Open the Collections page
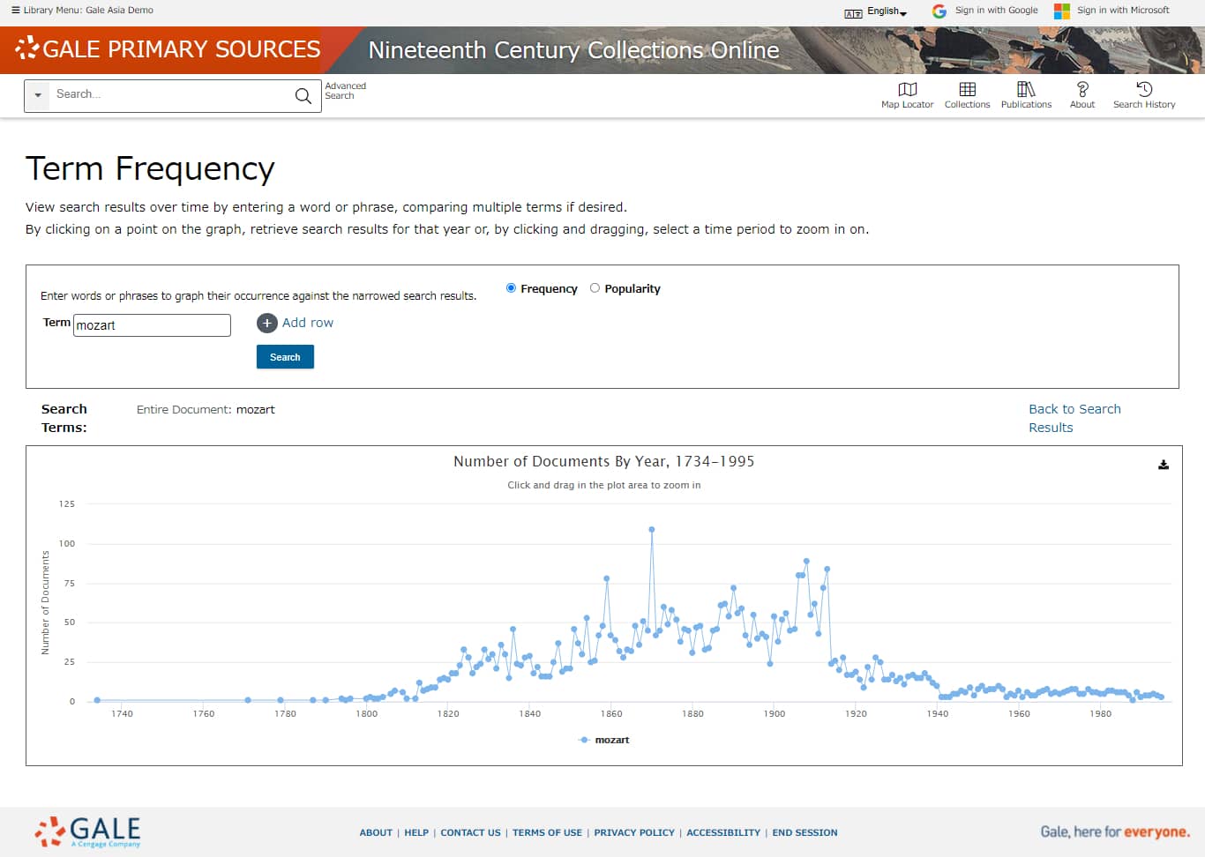Screen dimensions: 1205x857 [x=967, y=95]
